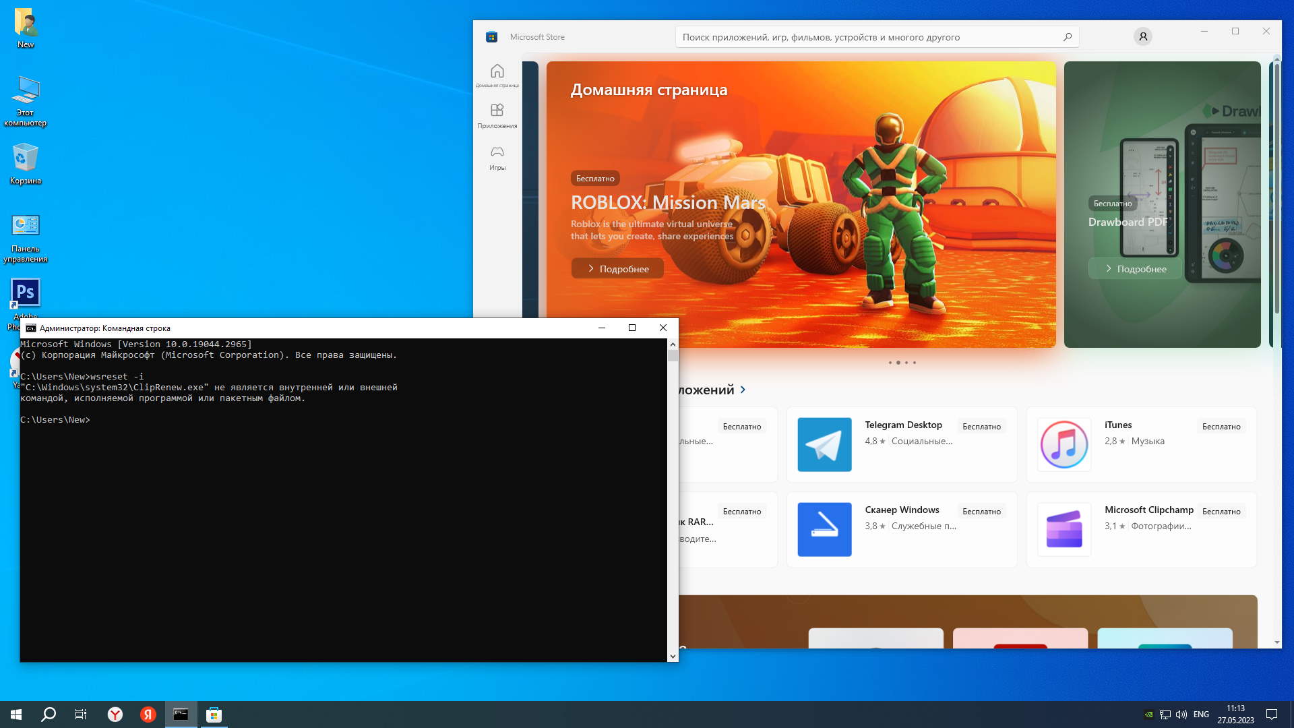Click the Store search input field
1294x728 pixels.
[869, 37]
